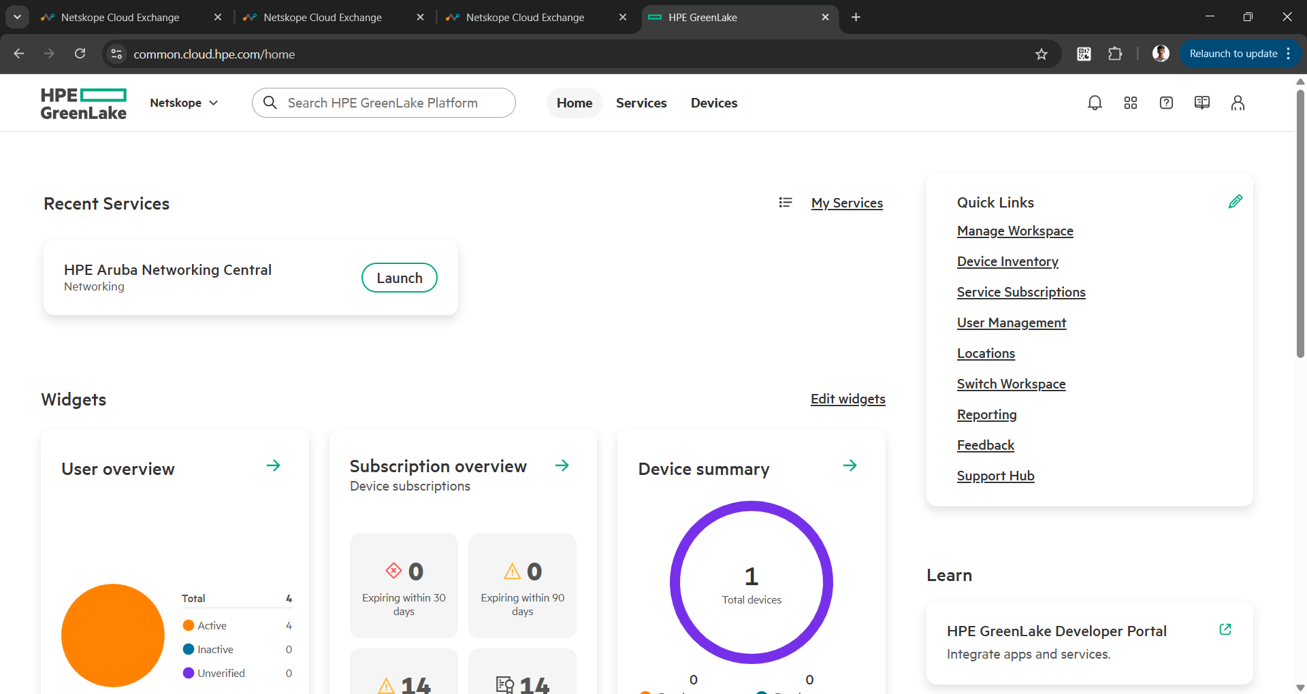
Task: Click the page vertical scrollbar thumb
Action: point(1300,223)
